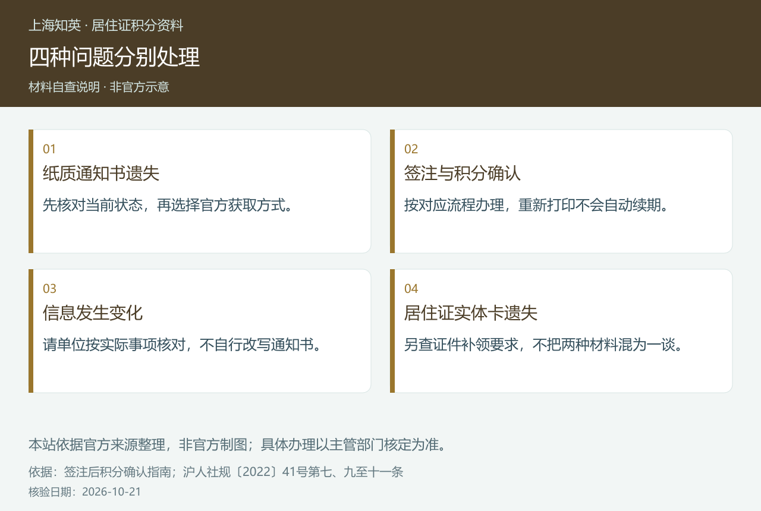Click the subtitle 材料自查说明 · 非官方示意
The width and height of the screenshot is (761, 511).
(x=99, y=87)
